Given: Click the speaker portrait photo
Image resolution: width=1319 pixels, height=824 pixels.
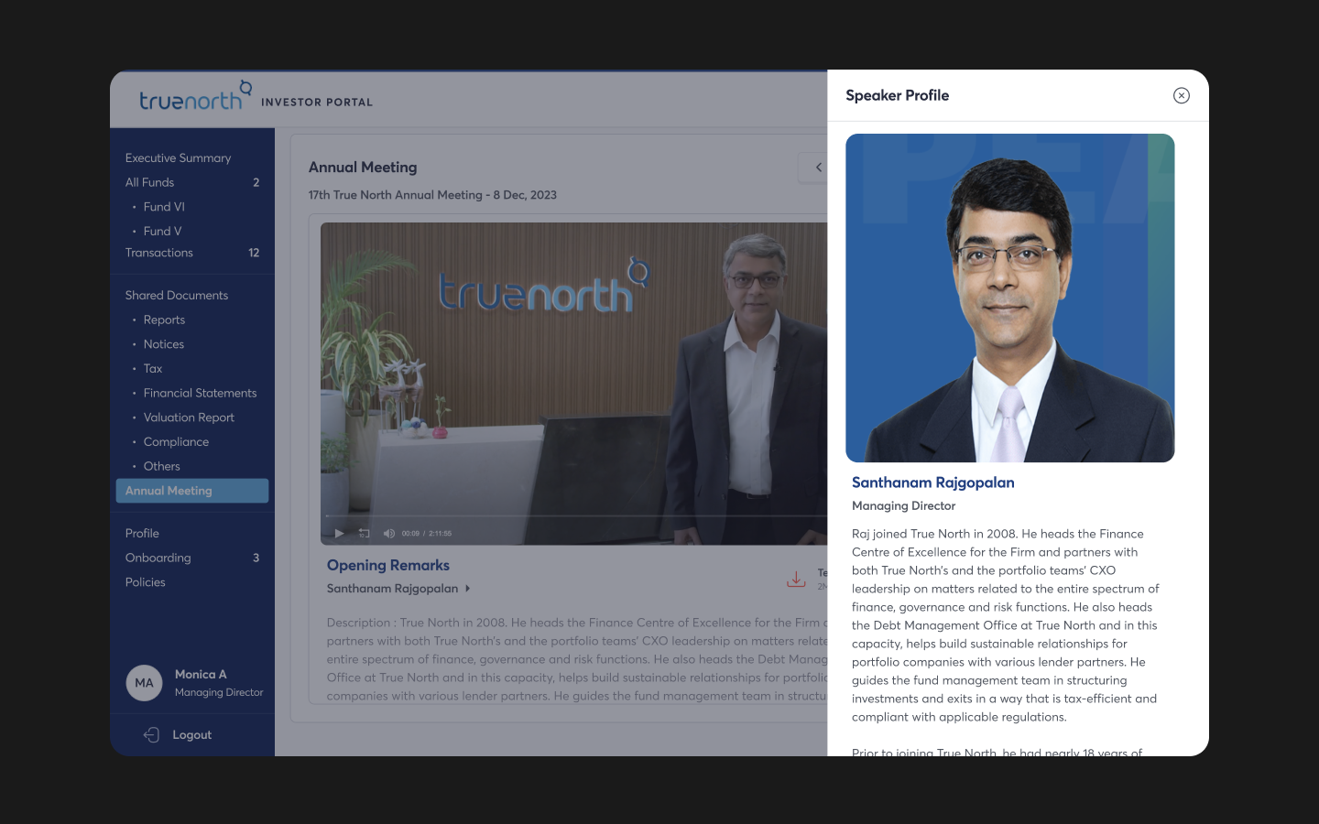Looking at the screenshot, I should click(1009, 298).
